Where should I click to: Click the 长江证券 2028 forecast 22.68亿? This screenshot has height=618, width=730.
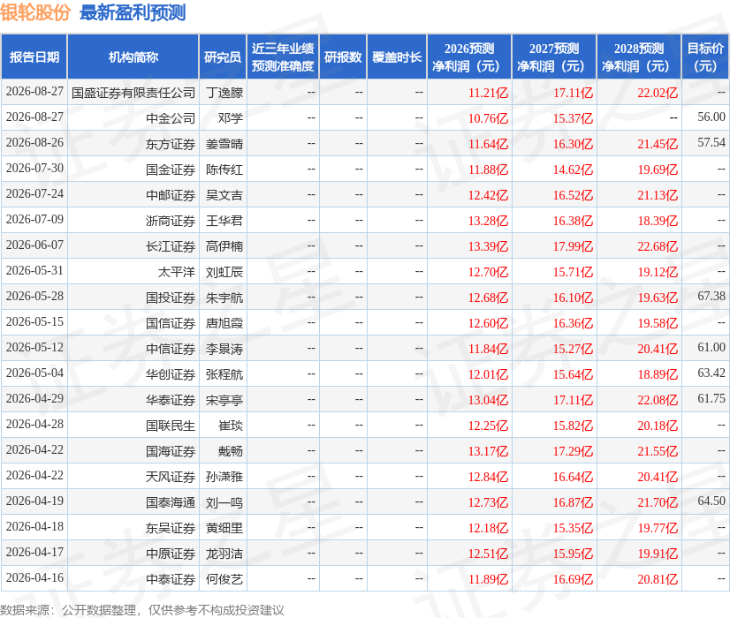coord(658,246)
